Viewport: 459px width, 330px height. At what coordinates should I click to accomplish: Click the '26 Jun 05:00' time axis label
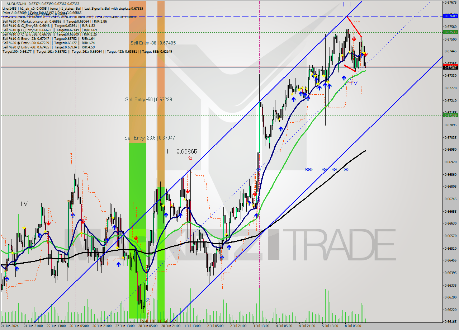coord(80,326)
